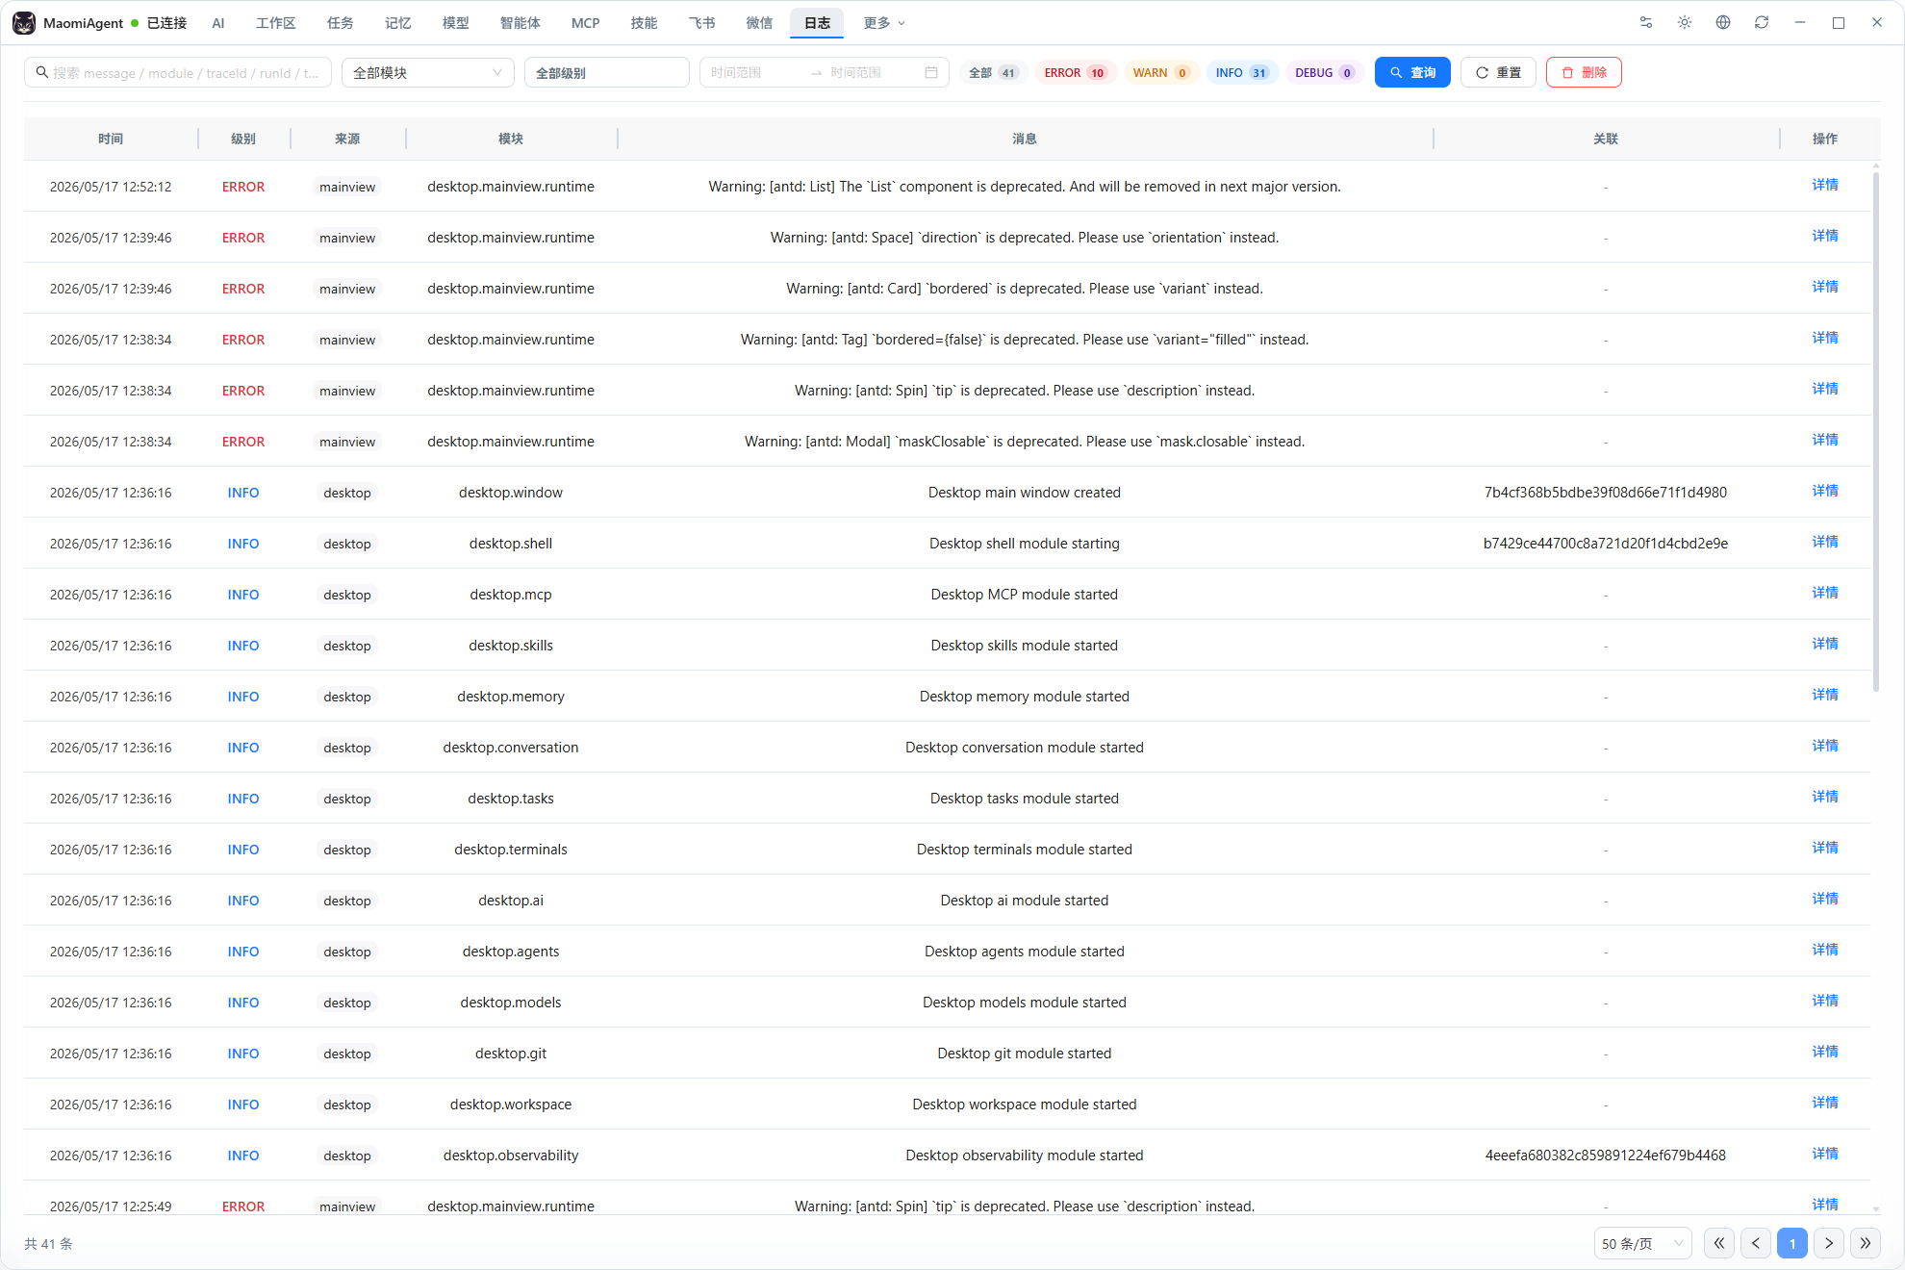
Task: Toggle the light theme sun icon
Action: [x=1685, y=22]
